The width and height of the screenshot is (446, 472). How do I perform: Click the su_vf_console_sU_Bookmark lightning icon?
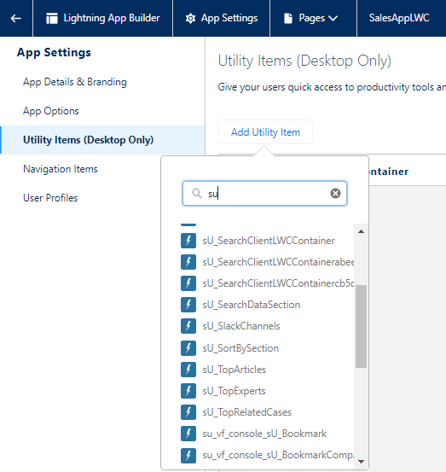tap(188, 434)
